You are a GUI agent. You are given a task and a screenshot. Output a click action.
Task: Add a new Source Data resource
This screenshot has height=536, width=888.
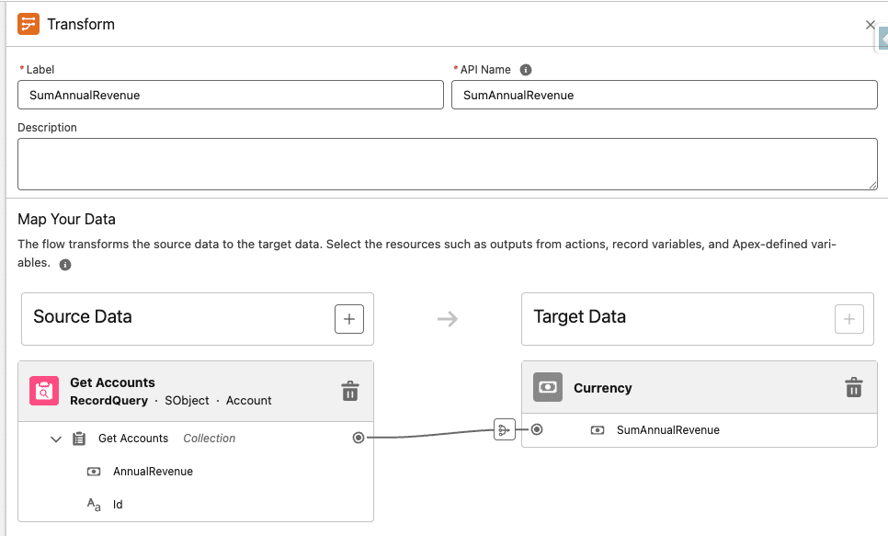349,319
